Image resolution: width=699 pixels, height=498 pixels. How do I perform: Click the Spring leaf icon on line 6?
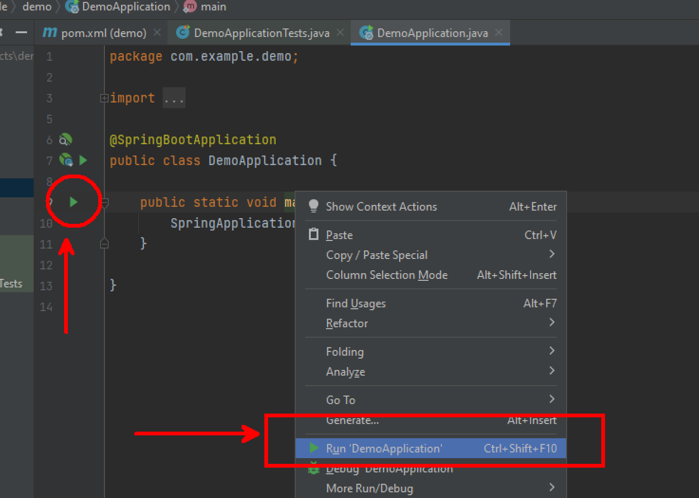point(65,139)
